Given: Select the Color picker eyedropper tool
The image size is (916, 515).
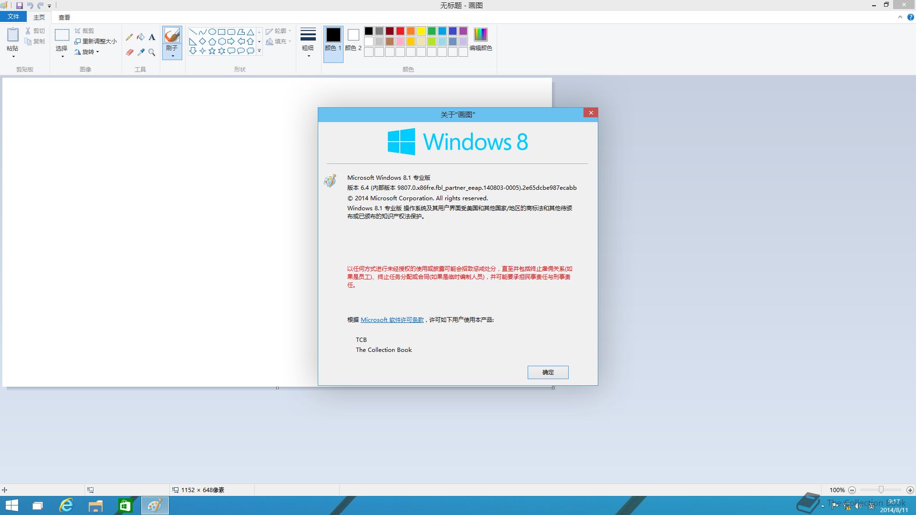Looking at the screenshot, I should (141, 52).
